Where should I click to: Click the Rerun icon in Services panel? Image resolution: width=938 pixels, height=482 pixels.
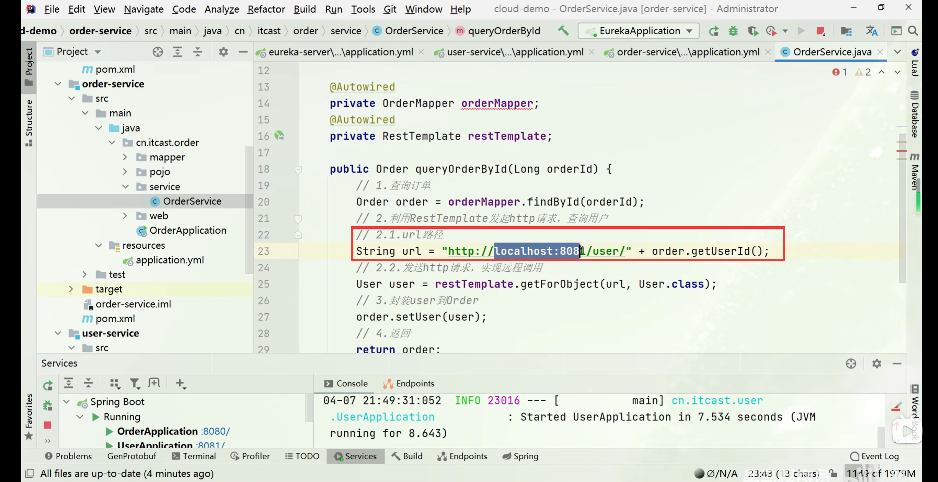pyautogui.click(x=48, y=386)
